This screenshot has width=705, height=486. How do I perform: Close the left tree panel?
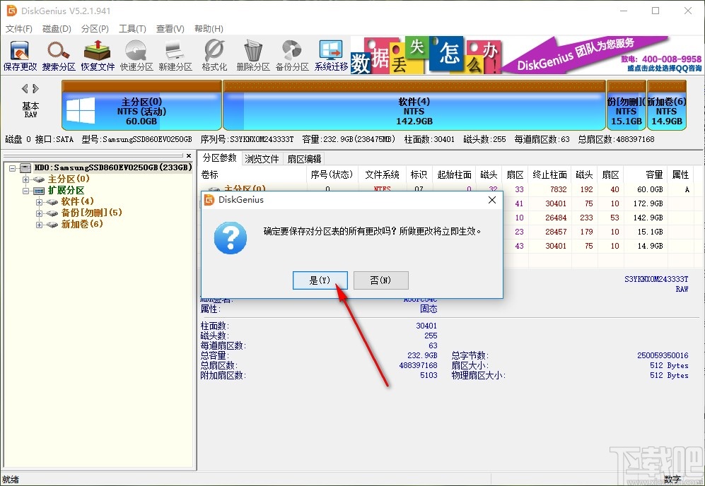(189, 155)
